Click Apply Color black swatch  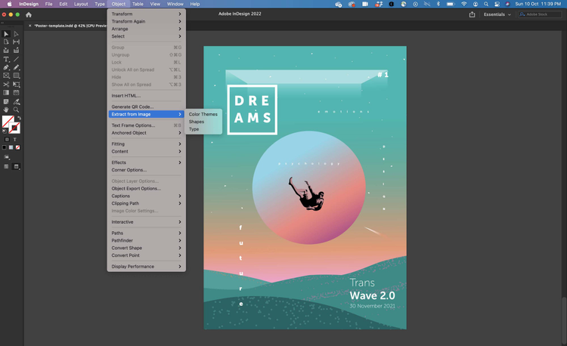[x=5, y=147]
